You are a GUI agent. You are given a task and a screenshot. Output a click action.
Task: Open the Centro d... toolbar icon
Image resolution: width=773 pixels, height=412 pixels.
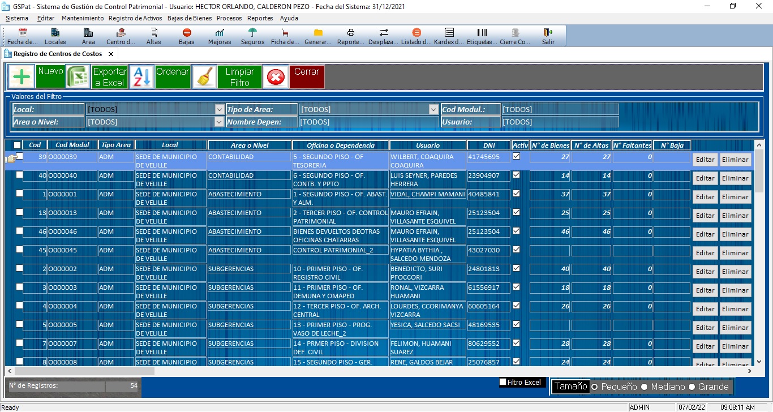tap(121, 36)
